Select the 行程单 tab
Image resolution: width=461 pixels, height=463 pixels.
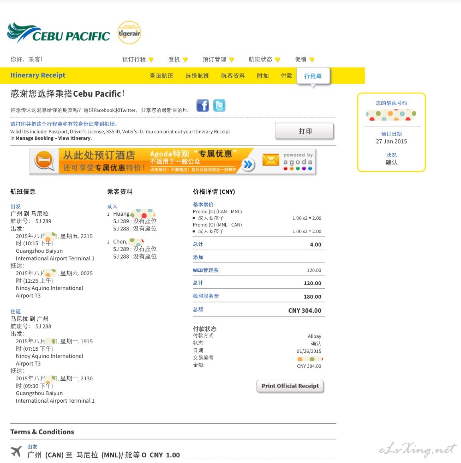pos(313,76)
